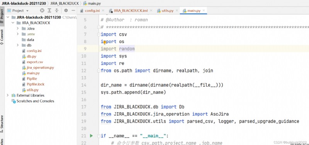Screen dimensions: 309x145
Task: Expand External Libraries node
Action: point(8,95)
